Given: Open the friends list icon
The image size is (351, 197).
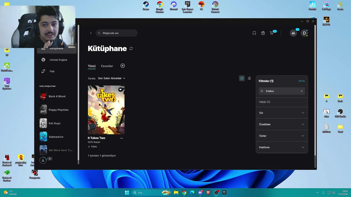Looking at the screenshot, I should [293, 33].
